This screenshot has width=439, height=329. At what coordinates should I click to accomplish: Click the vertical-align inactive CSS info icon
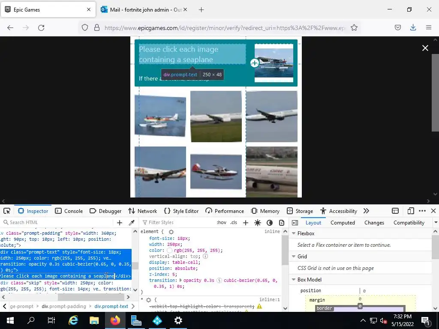(x=205, y=256)
